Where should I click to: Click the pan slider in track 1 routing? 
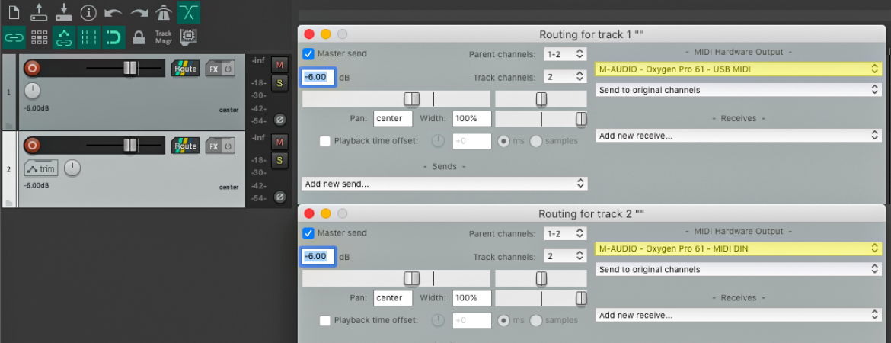point(541,99)
